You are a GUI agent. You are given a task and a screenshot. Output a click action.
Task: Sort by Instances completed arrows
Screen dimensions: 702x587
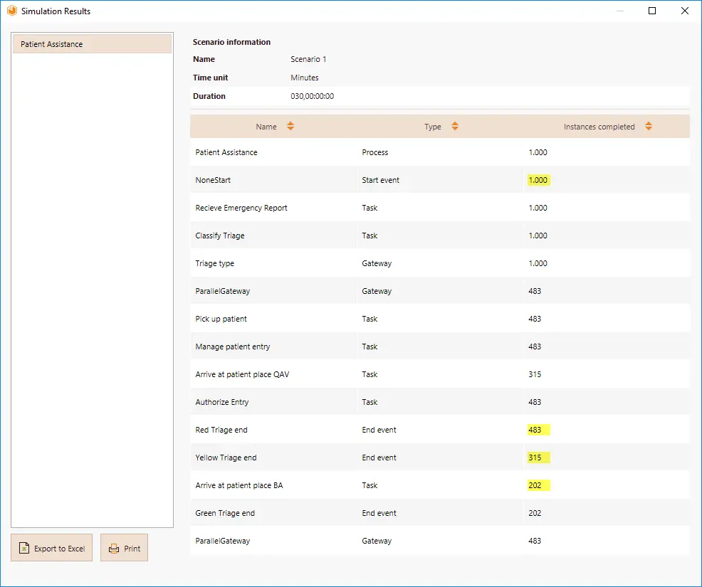pos(649,126)
